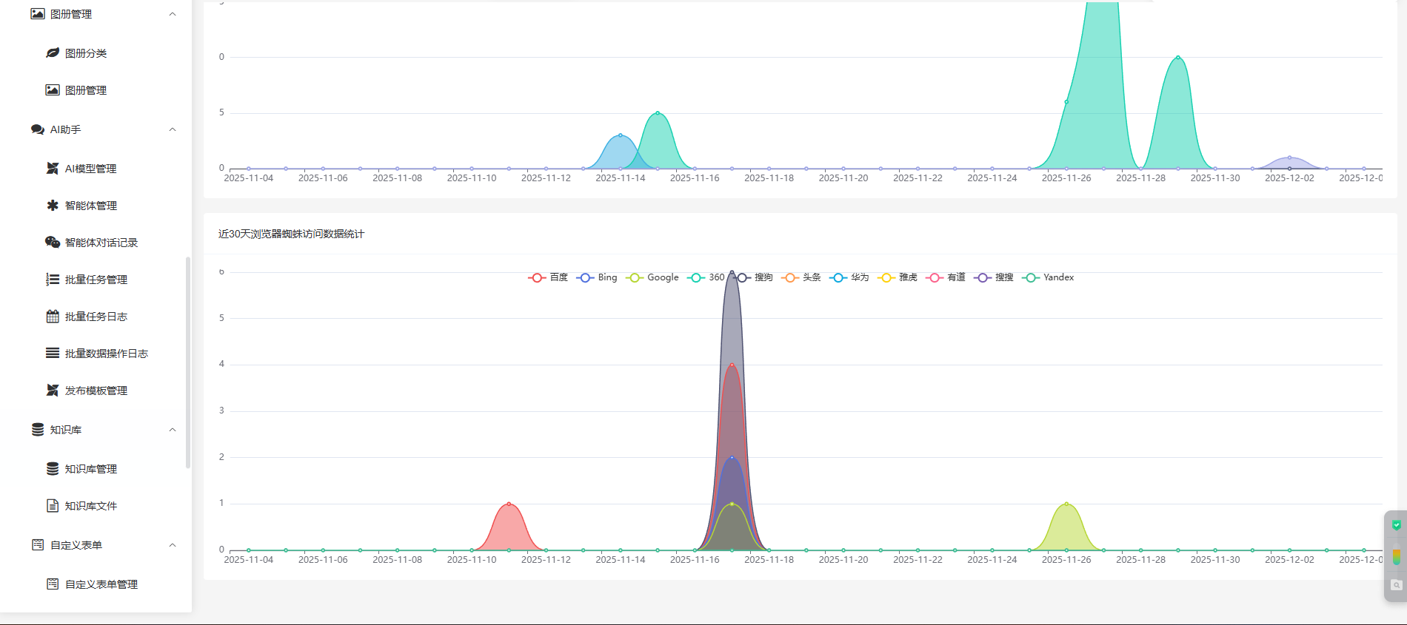This screenshot has height=625, width=1407.
Task: Go to 自定义表单管理 page
Action: (101, 584)
